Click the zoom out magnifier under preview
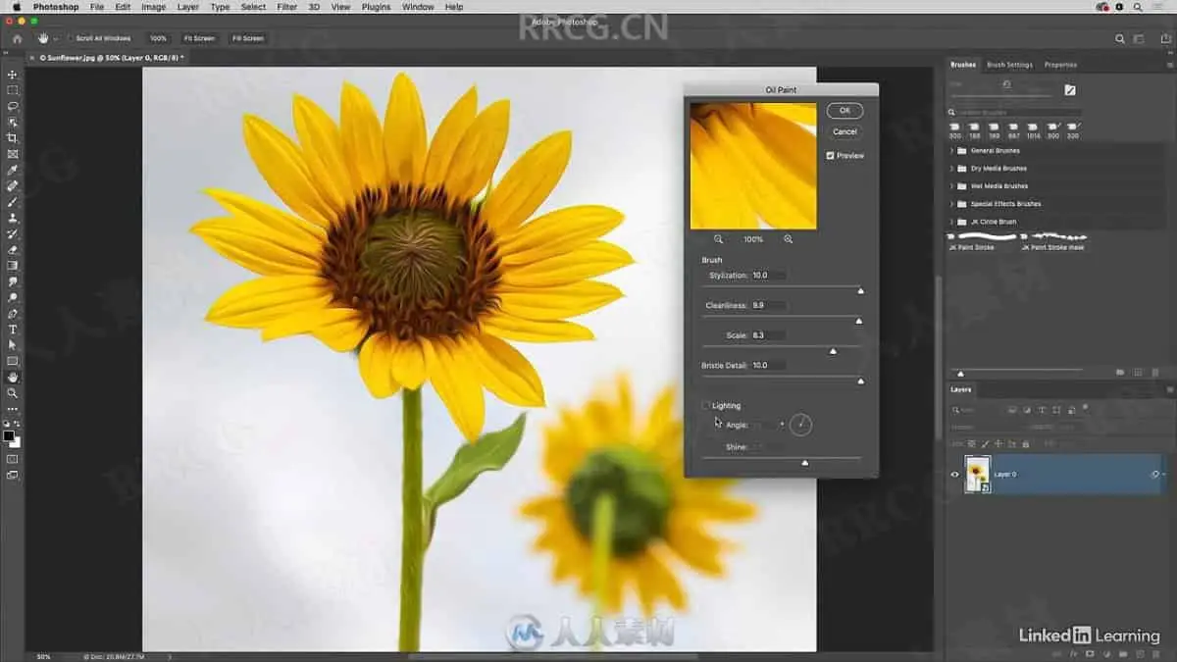 (x=718, y=239)
